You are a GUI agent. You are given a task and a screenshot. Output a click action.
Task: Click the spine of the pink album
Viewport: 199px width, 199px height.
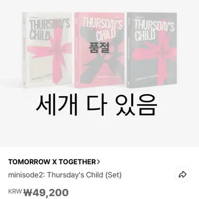click(77, 50)
